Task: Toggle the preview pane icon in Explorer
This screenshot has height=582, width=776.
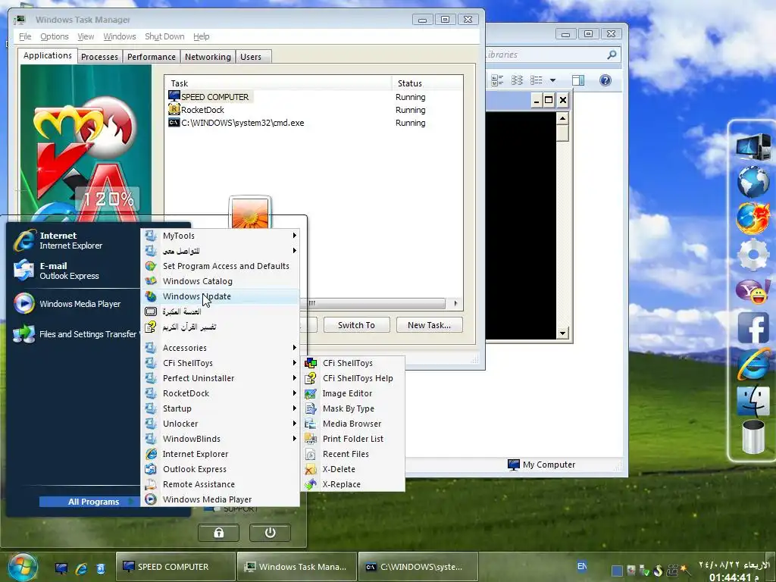Action: pos(577,80)
